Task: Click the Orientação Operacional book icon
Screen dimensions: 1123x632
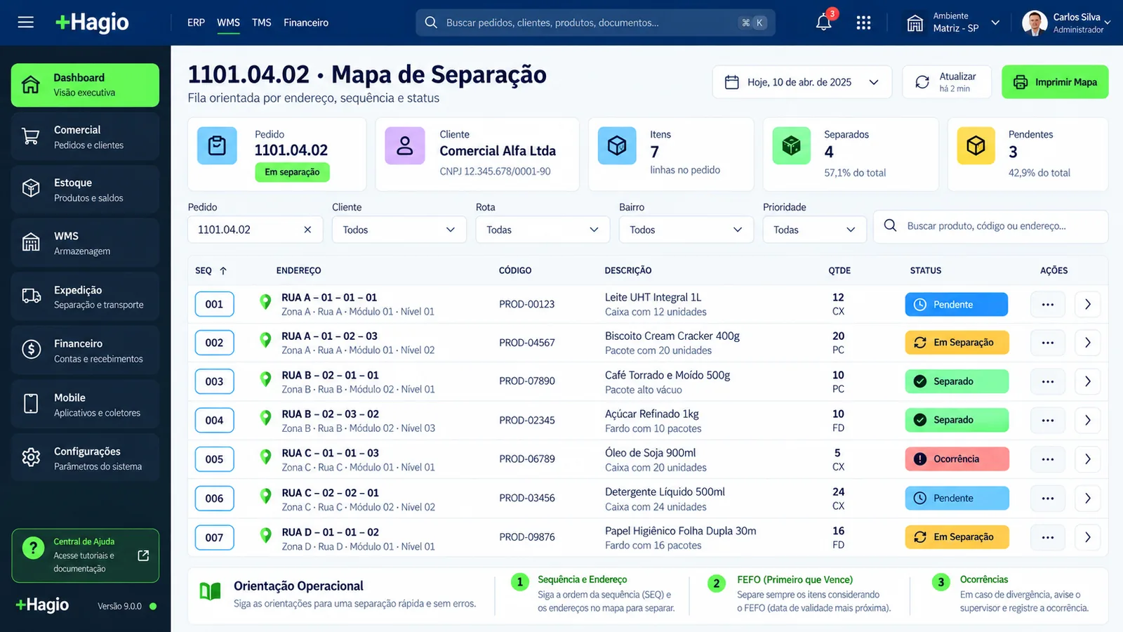Action: point(210,591)
